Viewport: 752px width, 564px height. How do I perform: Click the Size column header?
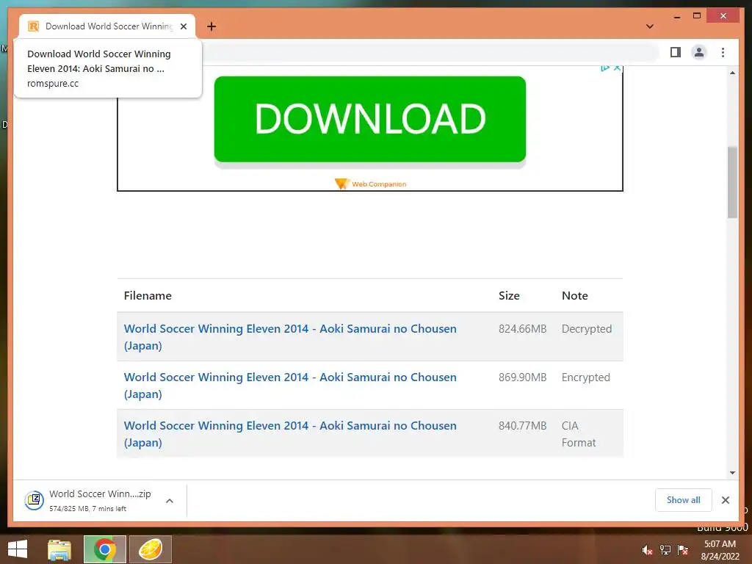509,295
